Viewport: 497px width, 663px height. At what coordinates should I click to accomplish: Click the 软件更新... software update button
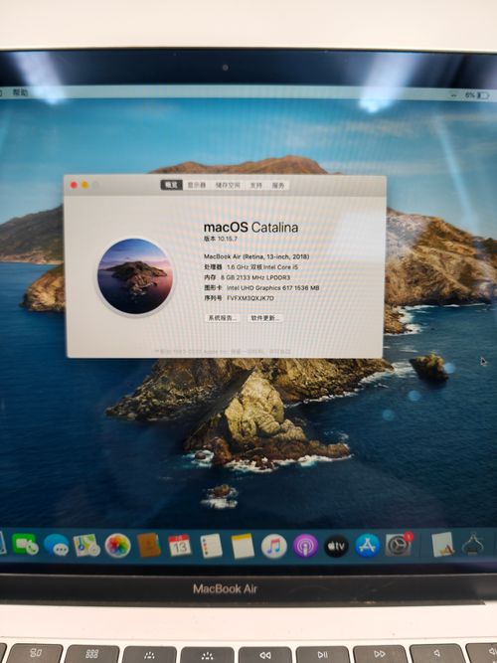tap(264, 318)
